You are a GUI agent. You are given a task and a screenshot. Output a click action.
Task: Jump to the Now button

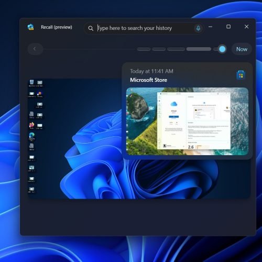(242, 49)
